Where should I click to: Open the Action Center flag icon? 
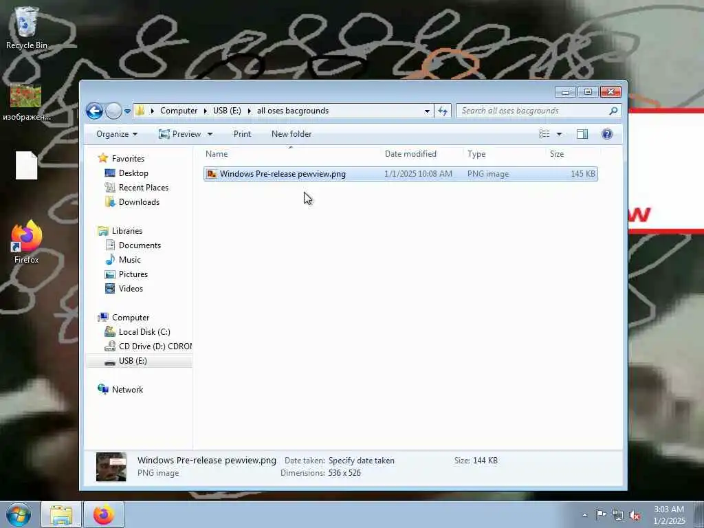(x=601, y=515)
